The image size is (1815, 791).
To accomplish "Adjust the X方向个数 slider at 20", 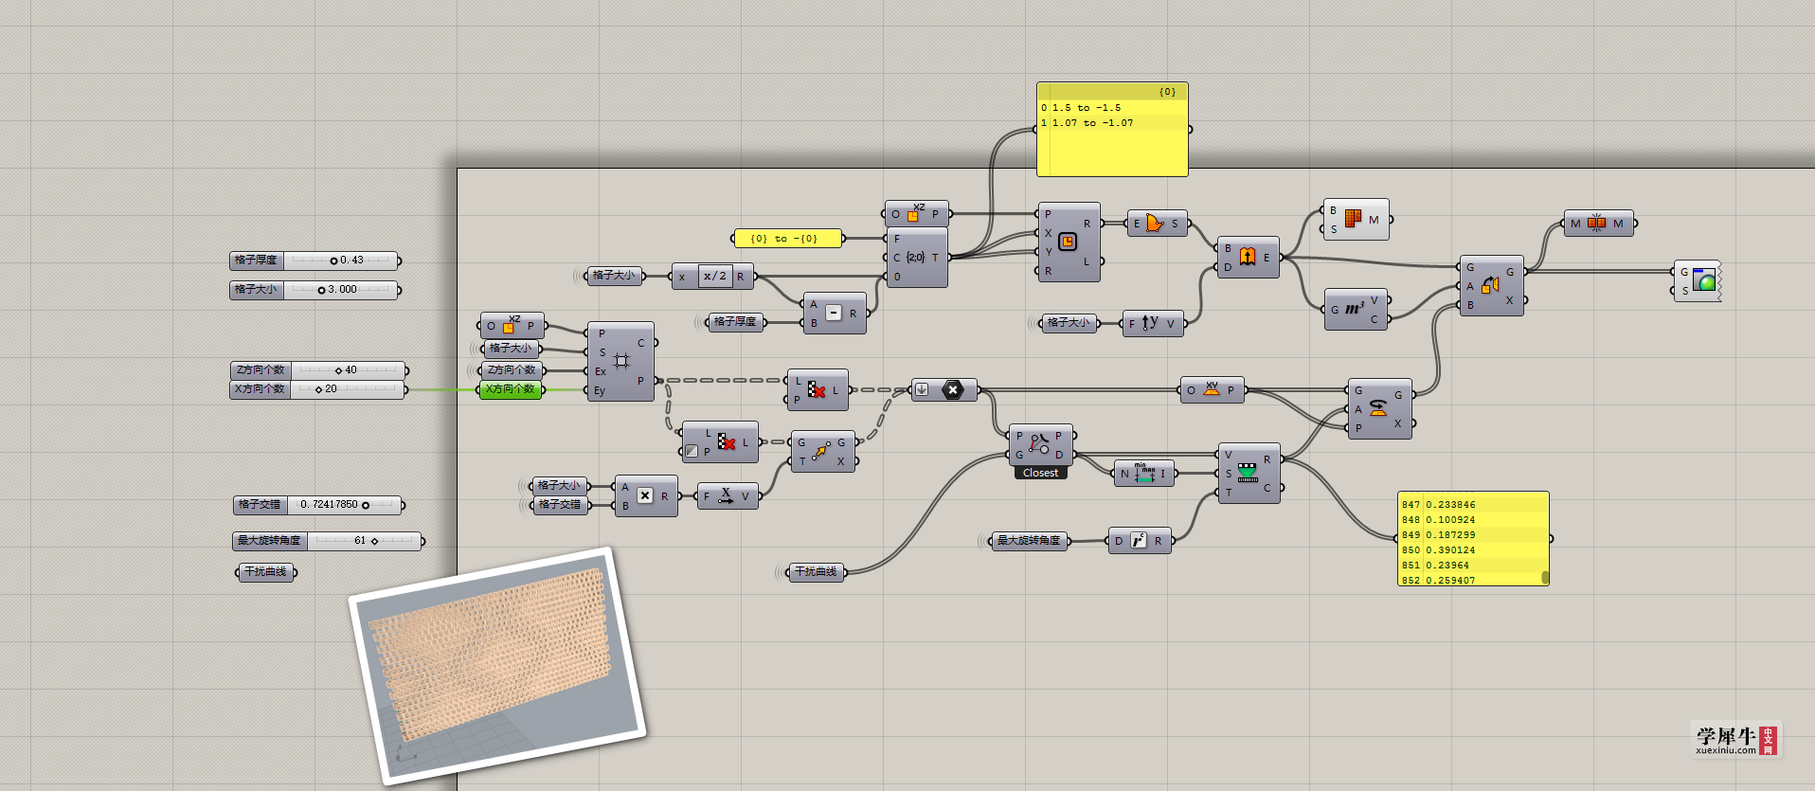I will click(x=318, y=389).
